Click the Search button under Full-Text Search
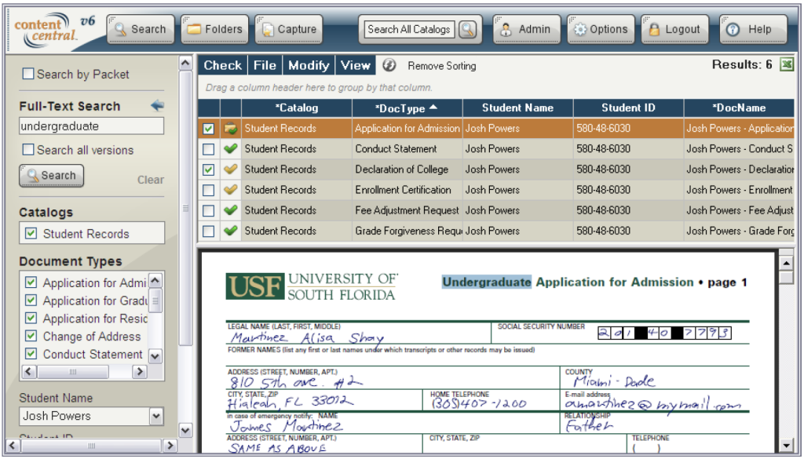Image resolution: width=804 pixels, height=459 pixels. pos(51,176)
